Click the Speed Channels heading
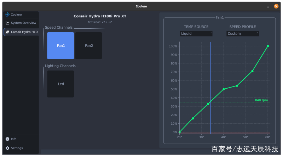 point(59,28)
